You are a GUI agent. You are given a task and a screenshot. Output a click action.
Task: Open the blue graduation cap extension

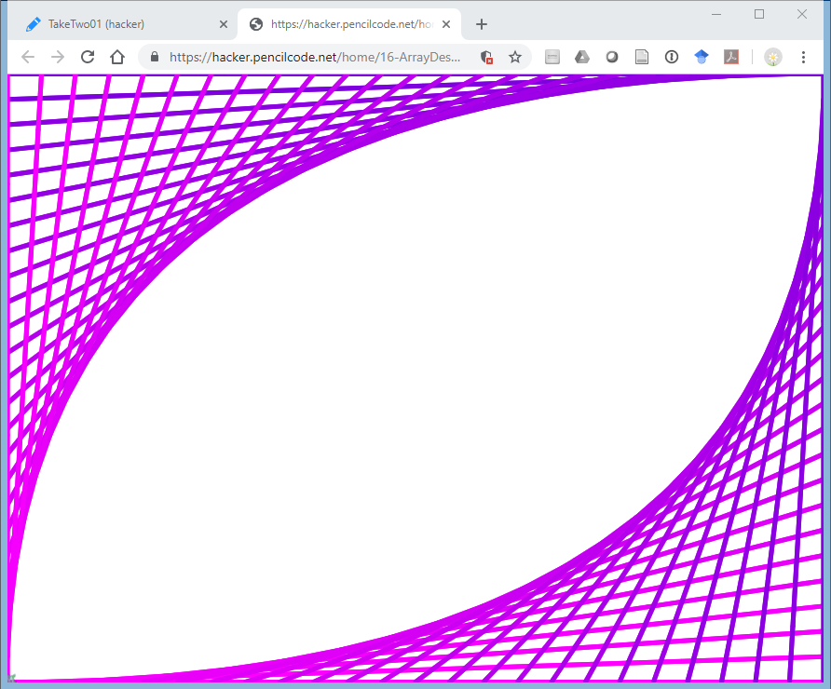[x=702, y=57]
